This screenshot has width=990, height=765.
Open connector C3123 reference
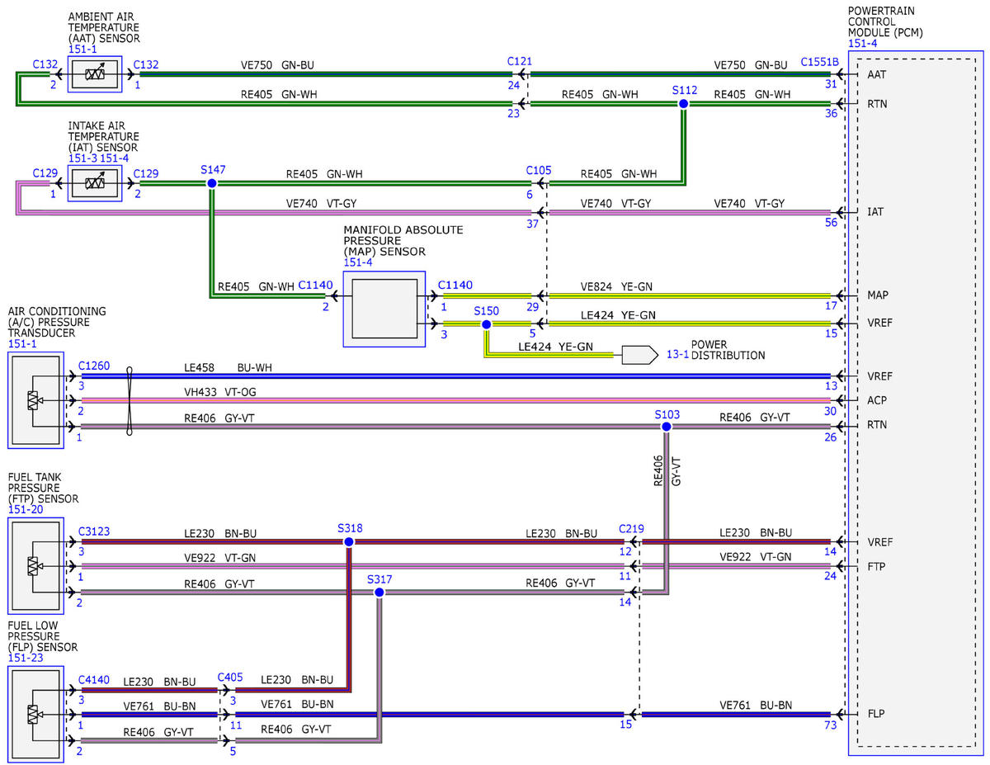pos(94,530)
